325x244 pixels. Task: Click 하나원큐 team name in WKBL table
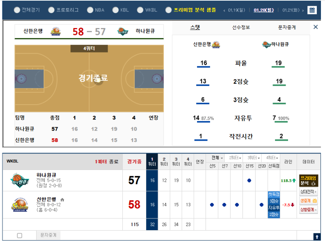point(46,175)
